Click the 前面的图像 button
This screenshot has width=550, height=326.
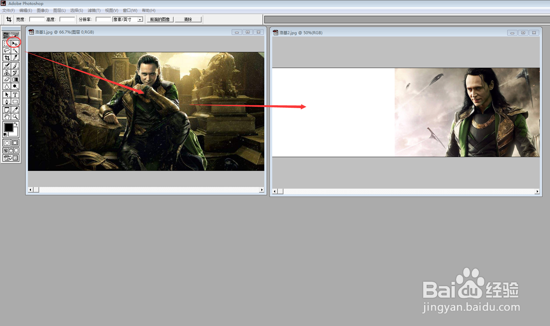coord(160,19)
